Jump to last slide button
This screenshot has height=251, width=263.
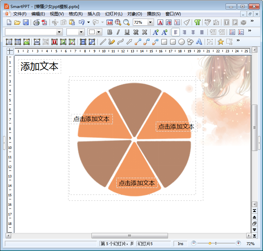click(x=255, y=236)
